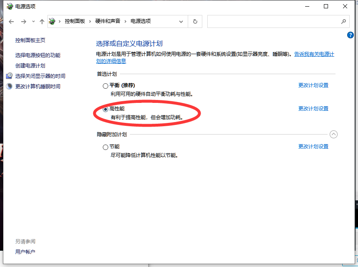
Task: Collapse the 隐藏附加计划 section
Action: (x=333, y=135)
